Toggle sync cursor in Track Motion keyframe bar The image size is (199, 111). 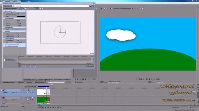(20, 66)
